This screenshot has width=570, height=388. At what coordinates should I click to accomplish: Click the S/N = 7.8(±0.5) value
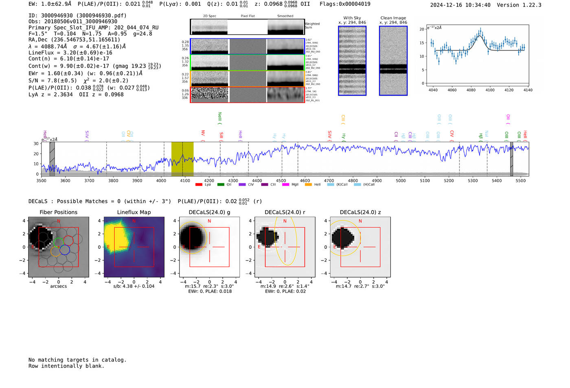pos(53,80)
